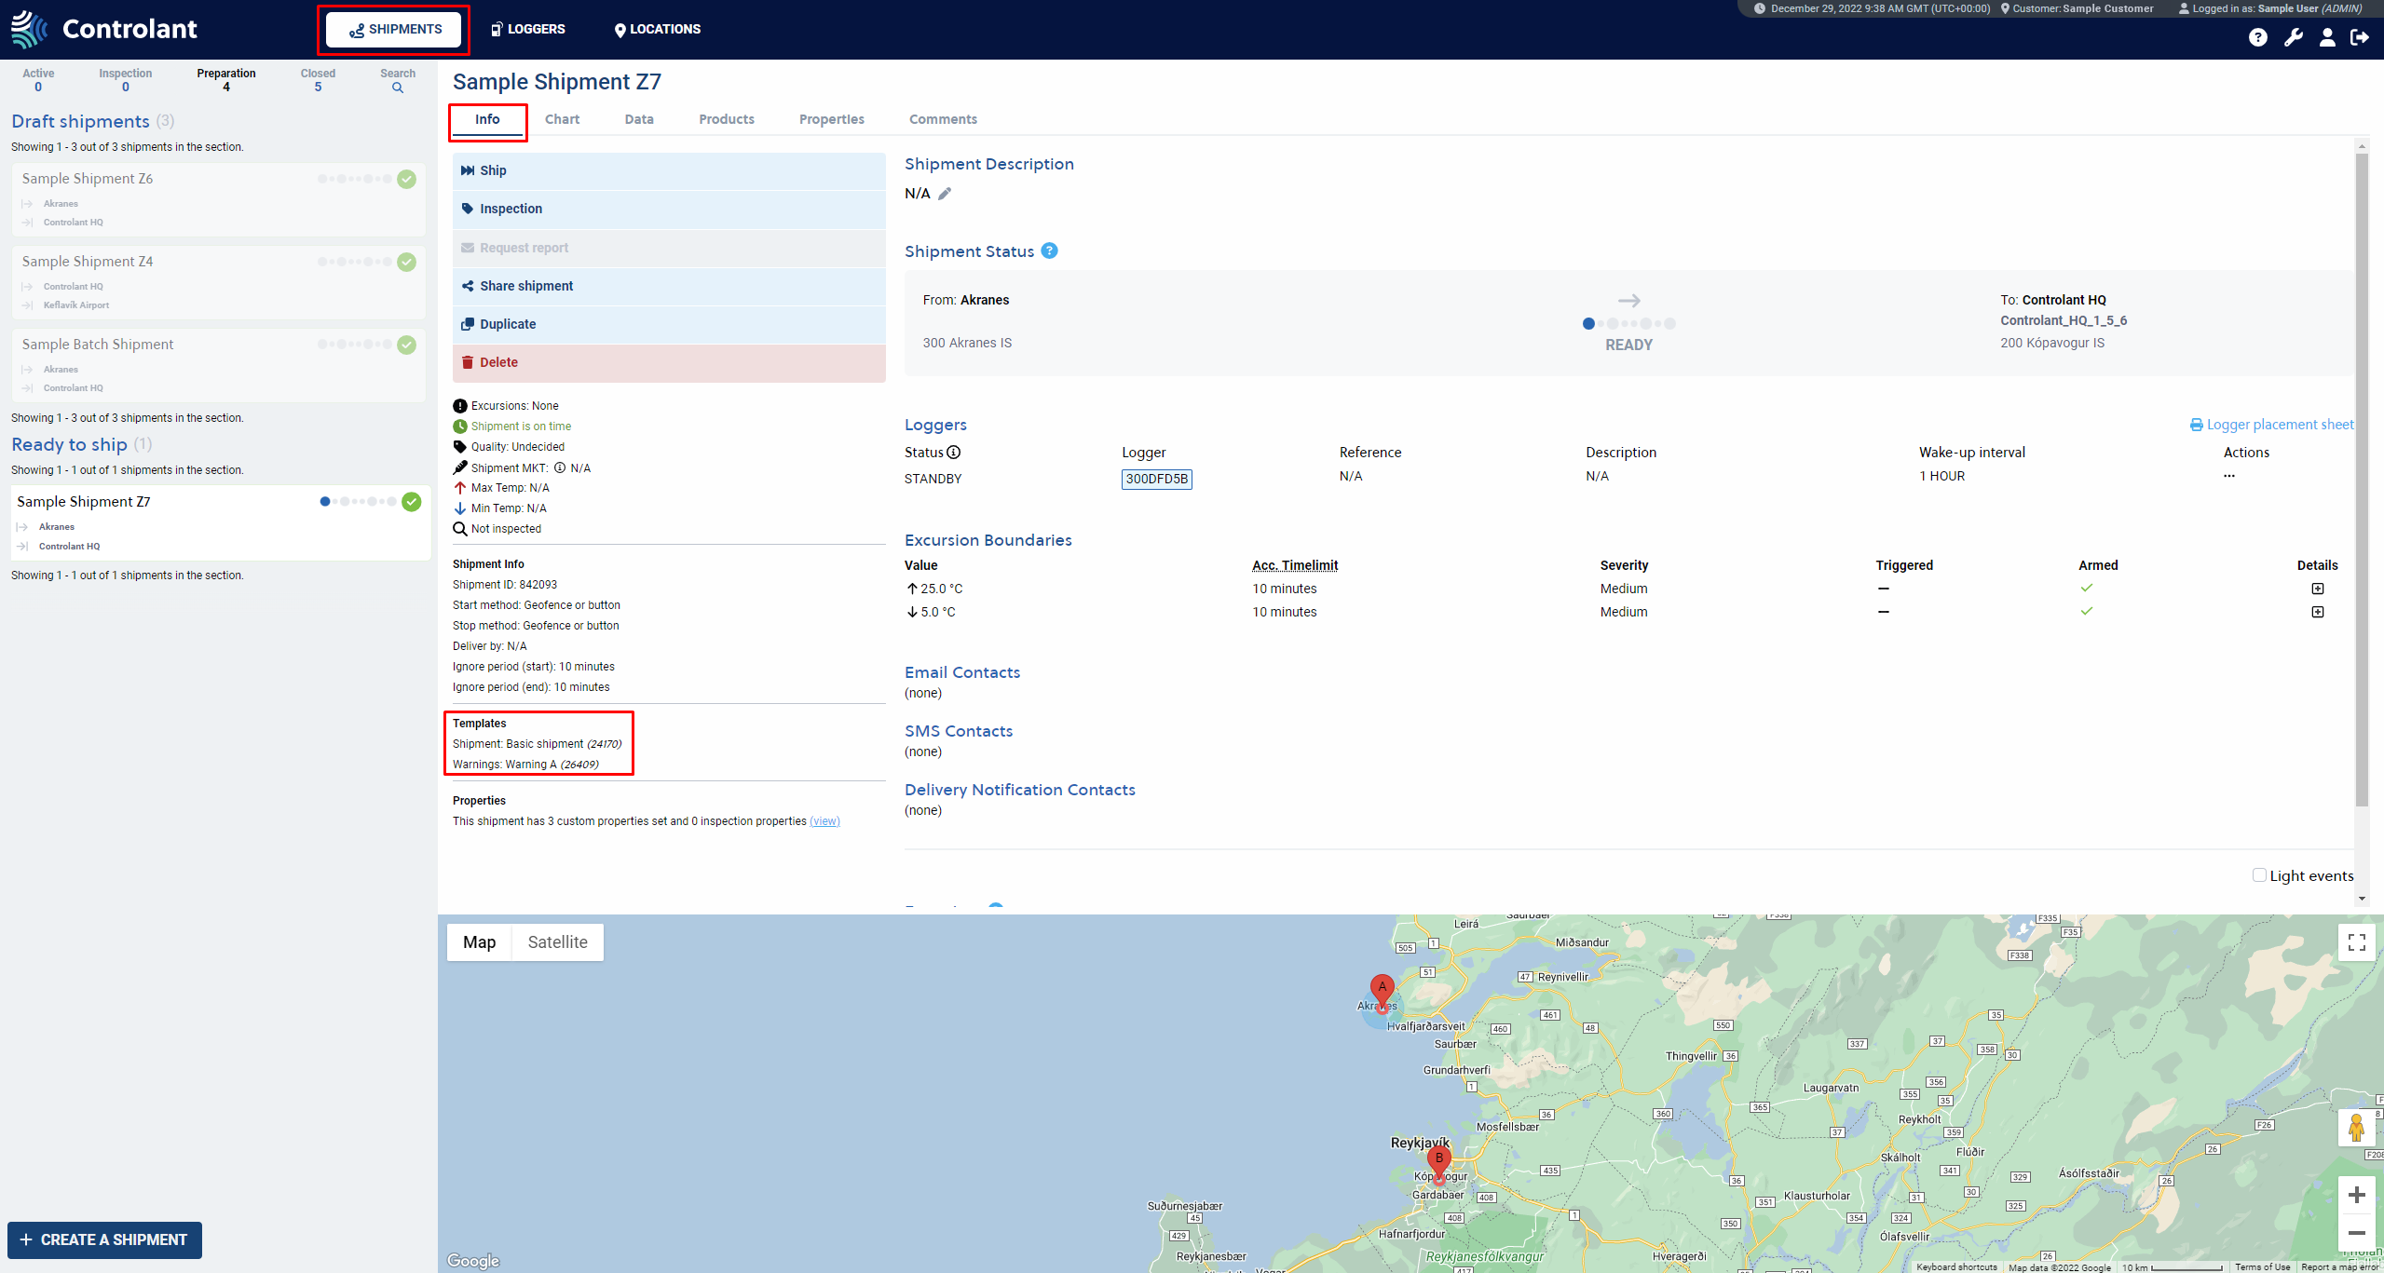Show Inspection shipments list
Viewport: 2384px width, 1273px height.
[126, 80]
